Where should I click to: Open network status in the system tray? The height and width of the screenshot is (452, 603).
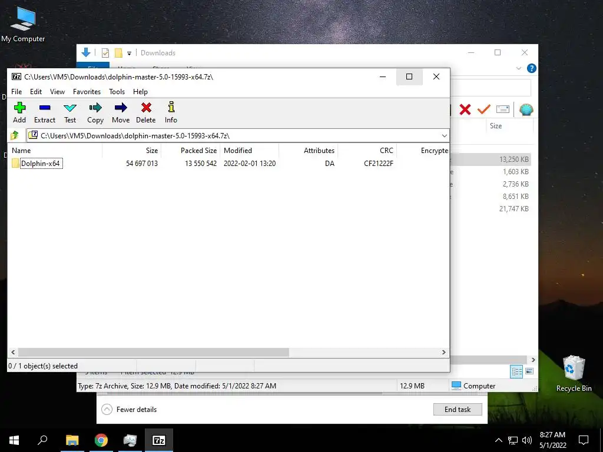click(x=513, y=440)
